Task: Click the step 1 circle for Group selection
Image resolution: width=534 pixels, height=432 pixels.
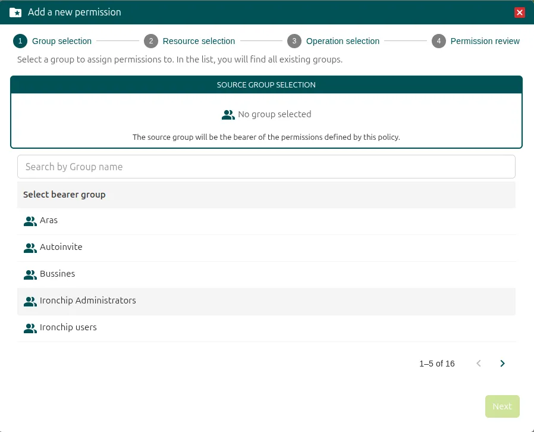Action: point(20,41)
